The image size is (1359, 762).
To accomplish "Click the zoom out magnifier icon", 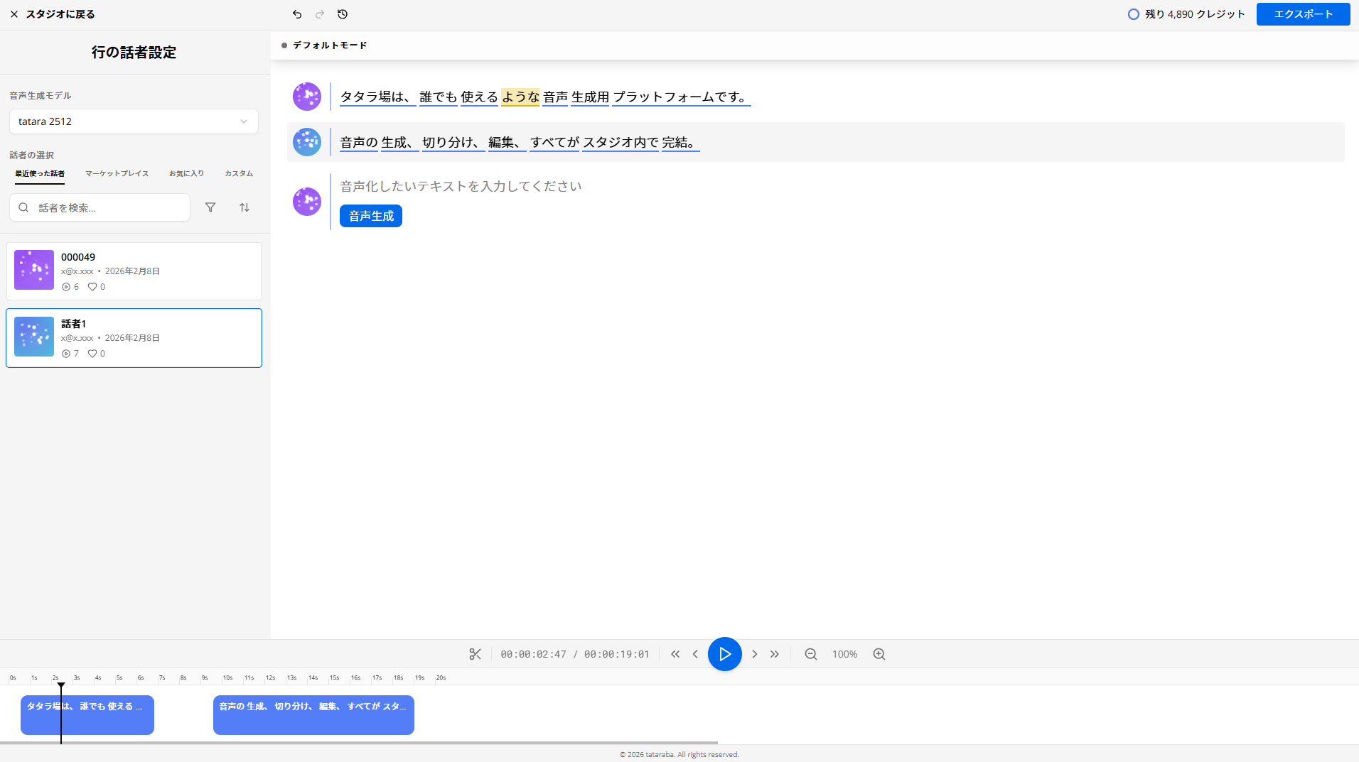I will (810, 654).
